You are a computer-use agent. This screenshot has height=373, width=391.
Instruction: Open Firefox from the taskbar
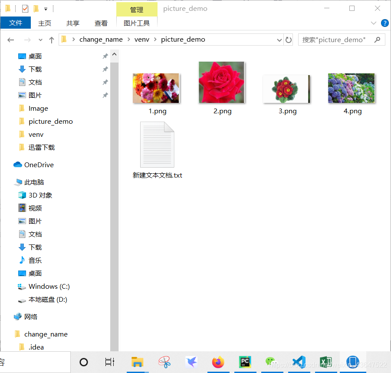(218, 362)
